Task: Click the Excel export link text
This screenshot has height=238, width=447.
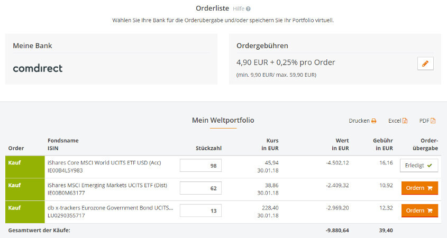Action: tap(395, 121)
